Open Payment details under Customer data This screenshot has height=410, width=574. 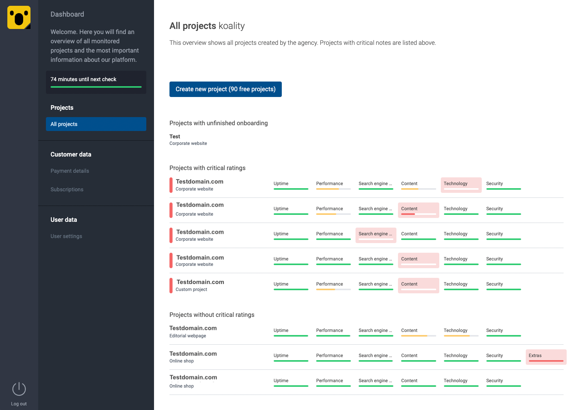click(x=69, y=171)
